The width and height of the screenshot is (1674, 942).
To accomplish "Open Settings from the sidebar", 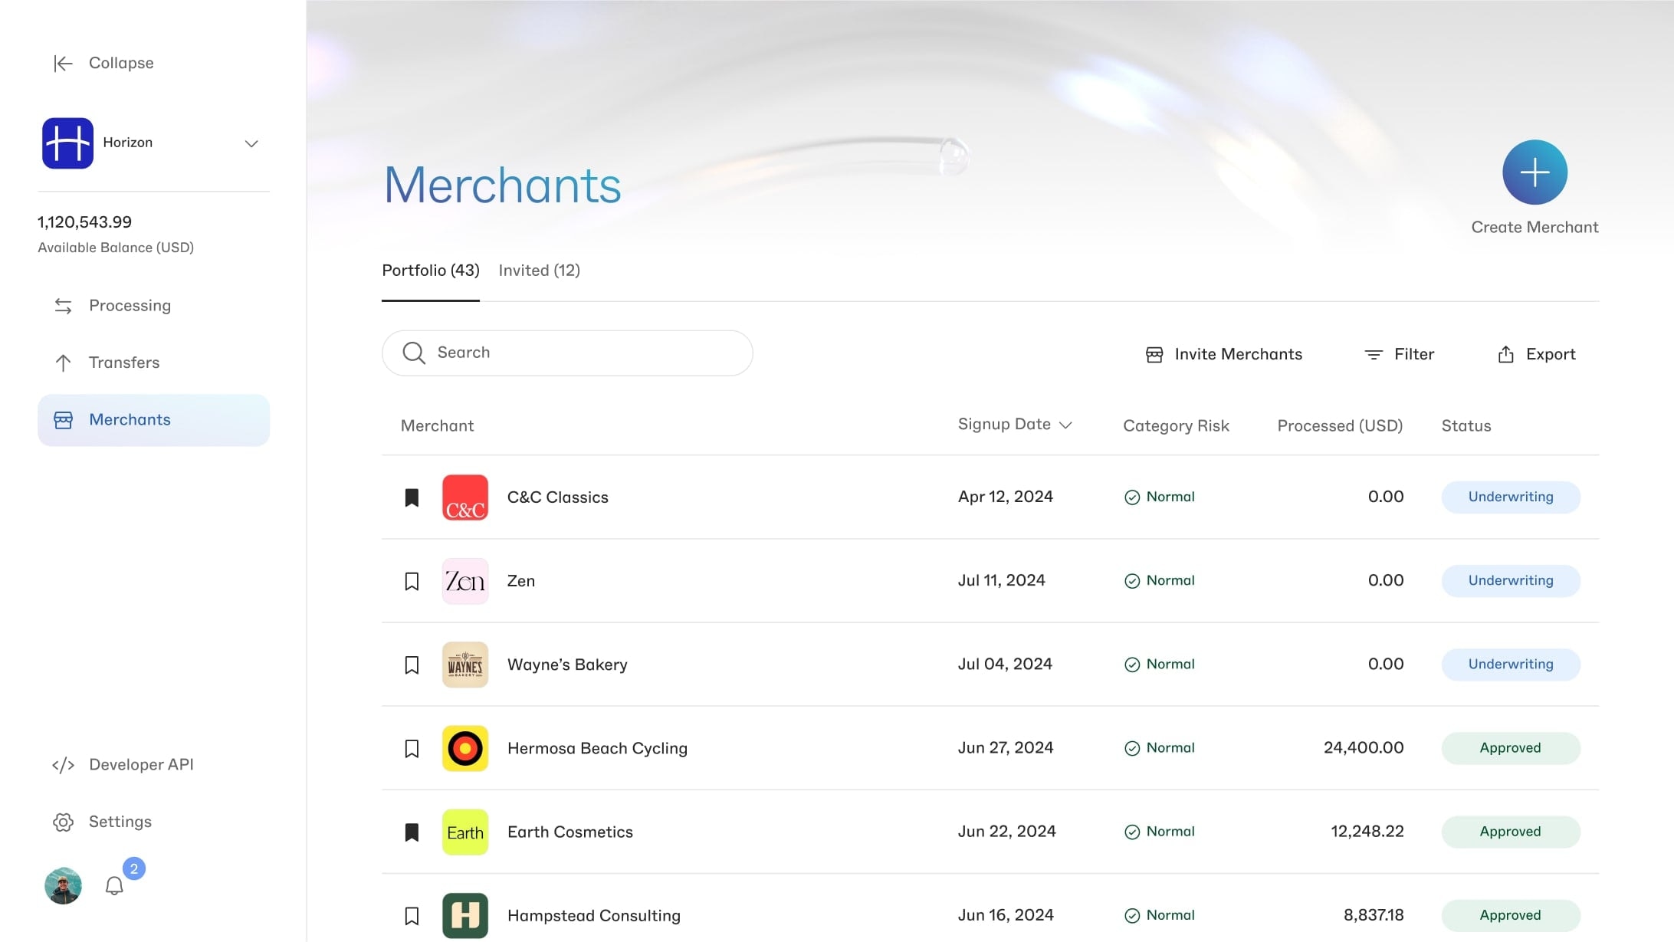I will pyautogui.click(x=102, y=822).
